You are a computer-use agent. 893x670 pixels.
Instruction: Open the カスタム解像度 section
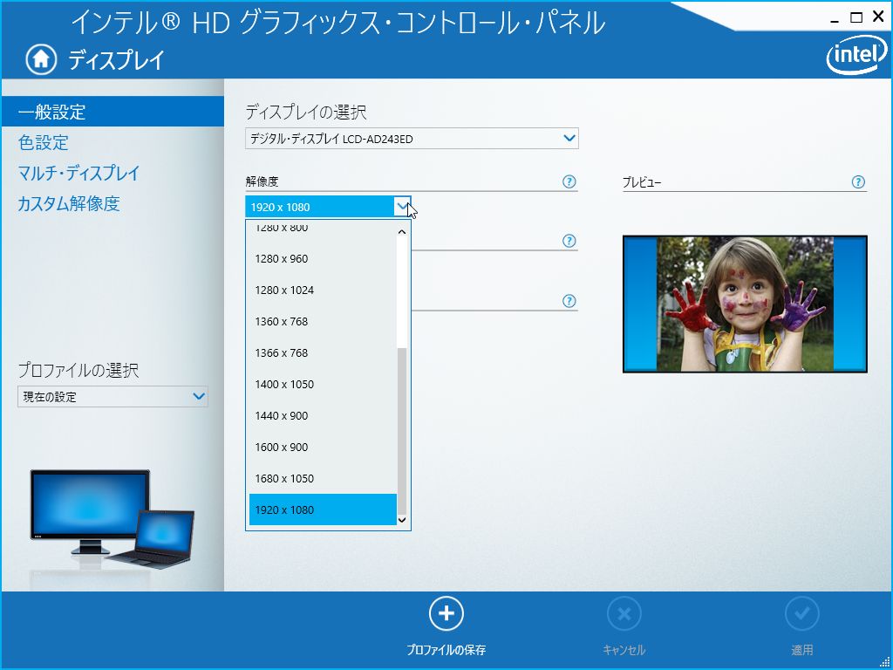point(69,203)
